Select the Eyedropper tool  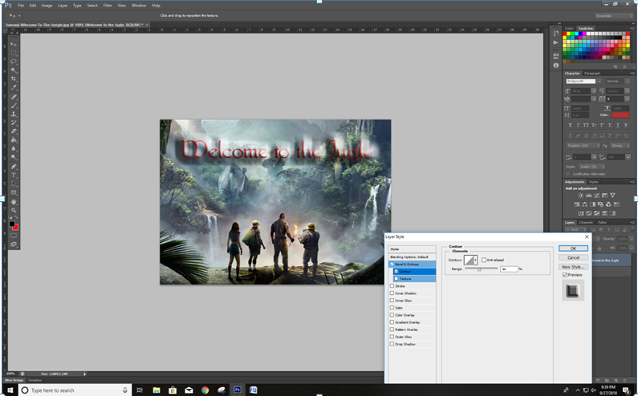point(14,88)
